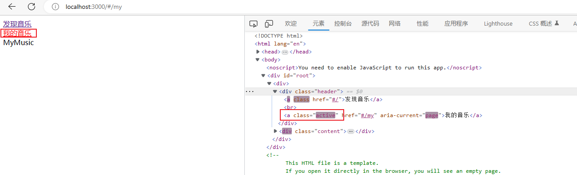The height and width of the screenshot is (175, 577).
Task: Open the 发现音乐 link on the page
Action: 17,24
